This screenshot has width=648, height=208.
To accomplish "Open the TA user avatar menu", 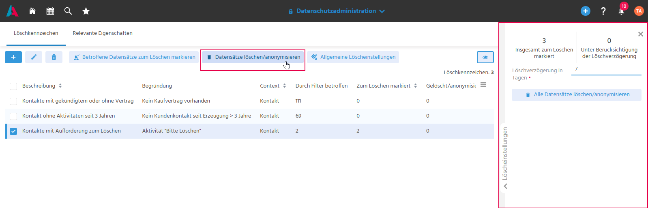I will click(x=639, y=11).
